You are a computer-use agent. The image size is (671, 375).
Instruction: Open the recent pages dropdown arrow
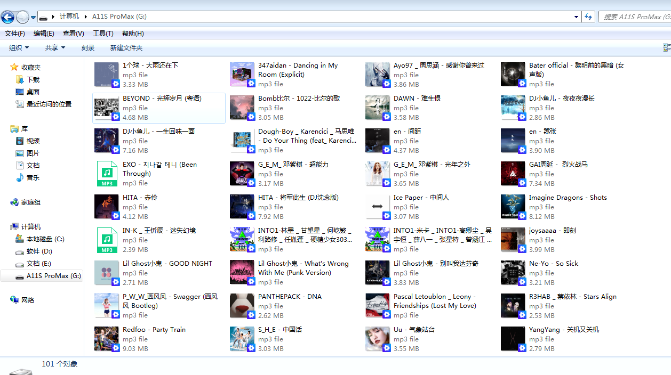tap(34, 18)
